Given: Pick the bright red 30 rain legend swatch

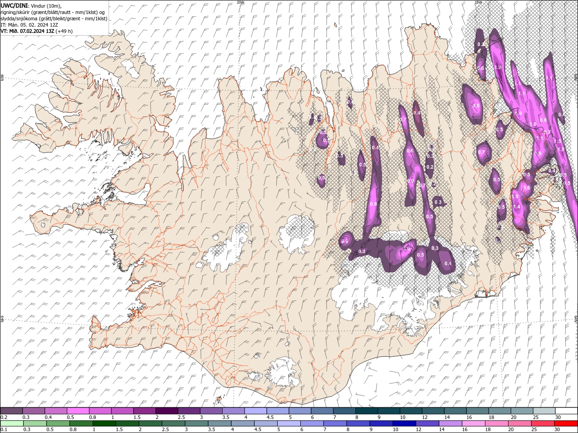Looking at the screenshot, I should click(x=566, y=424).
